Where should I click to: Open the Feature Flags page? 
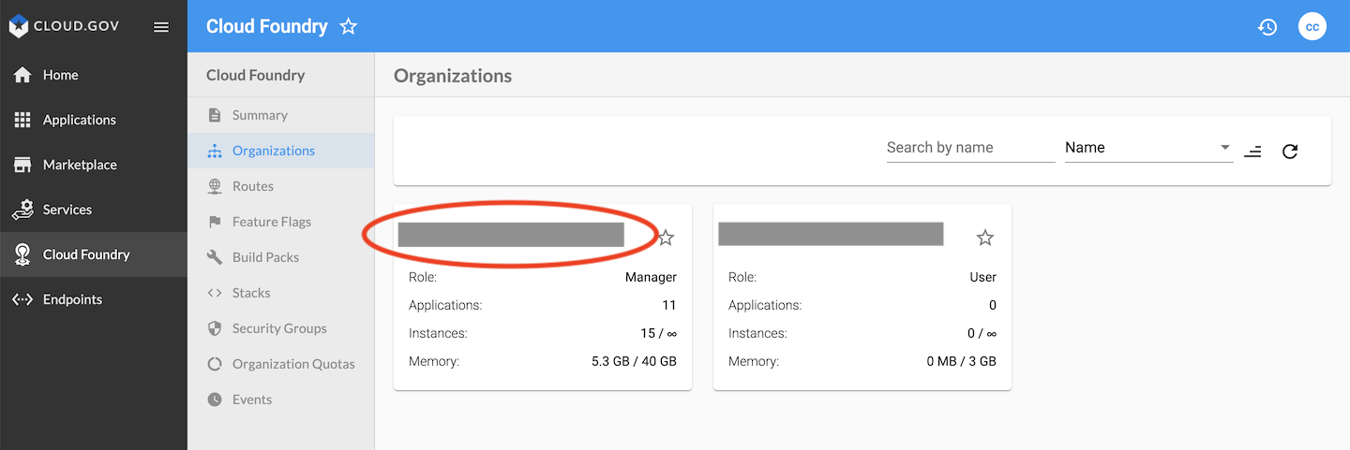[x=281, y=222]
